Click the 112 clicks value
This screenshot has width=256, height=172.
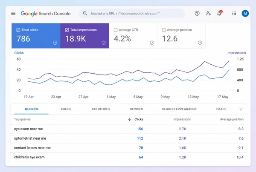(x=140, y=138)
